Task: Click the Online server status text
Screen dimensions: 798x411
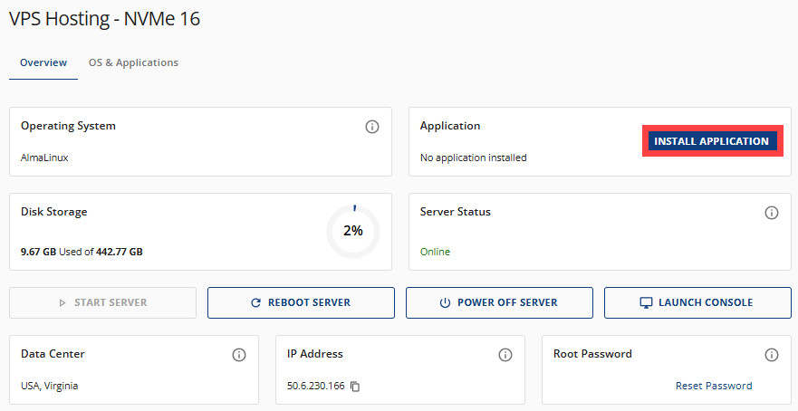Action: coord(435,252)
